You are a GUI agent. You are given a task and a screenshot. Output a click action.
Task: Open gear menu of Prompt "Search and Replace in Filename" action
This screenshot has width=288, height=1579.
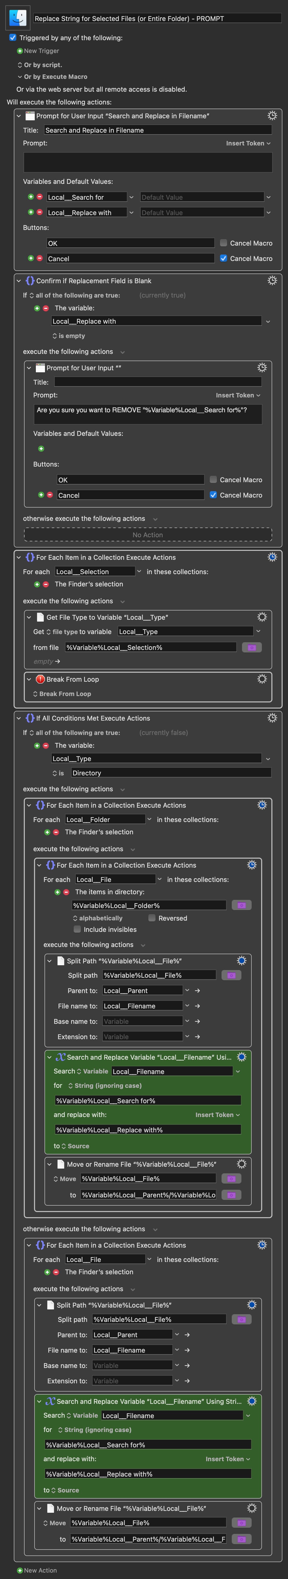pos(272,115)
